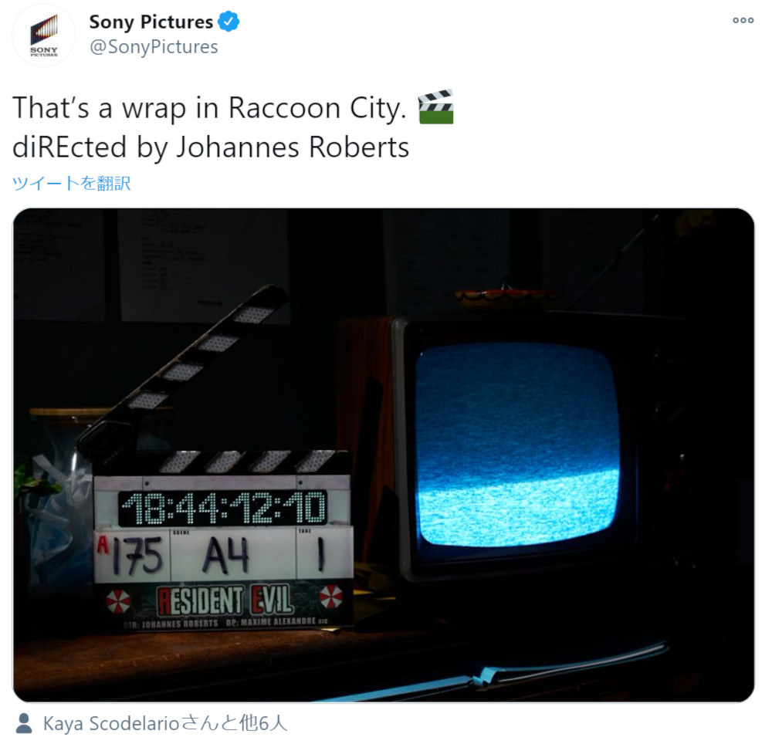Viewport: 772px width, 744px height.
Task: Translate tweet via ツイートを翻訳 link
Action: click(71, 183)
